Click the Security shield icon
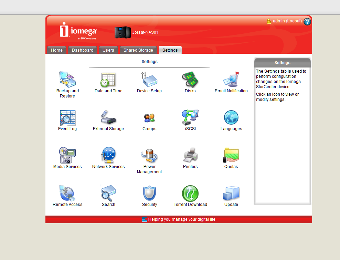This screenshot has height=260, width=340. tap(149, 194)
